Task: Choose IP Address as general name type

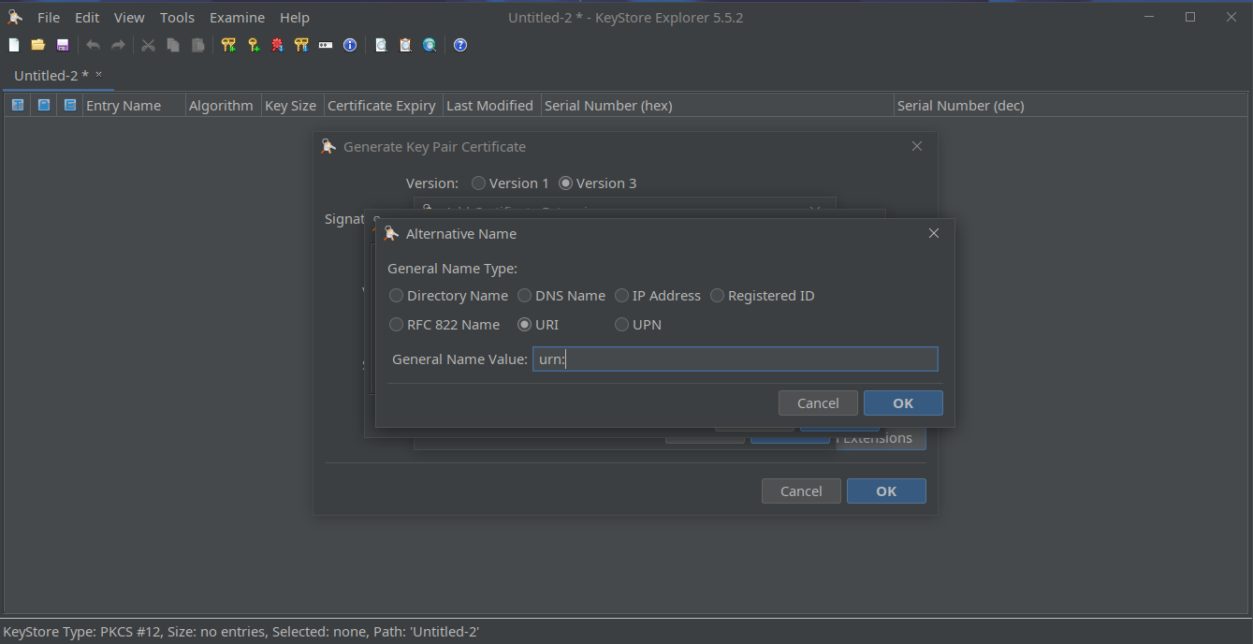Action: pos(622,296)
